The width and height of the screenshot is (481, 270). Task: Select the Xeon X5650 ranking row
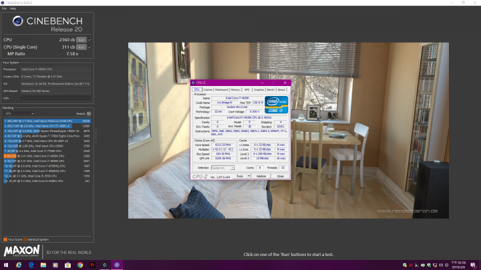[47, 146]
